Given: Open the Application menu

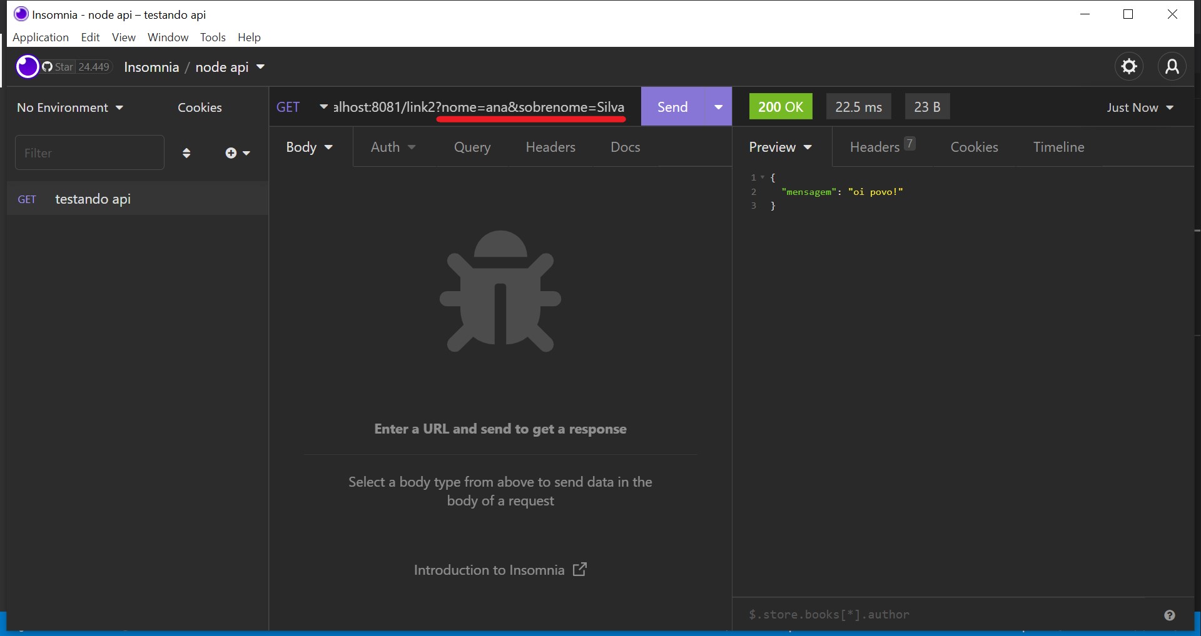Looking at the screenshot, I should (x=41, y=37).
